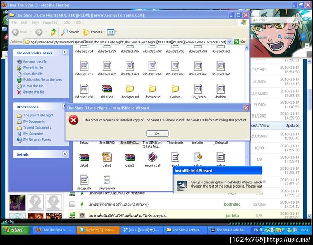Select the setup.isn file icon
Image resolution: width=313 pixels, height=245 pixels.
click(x=84, y=180)
